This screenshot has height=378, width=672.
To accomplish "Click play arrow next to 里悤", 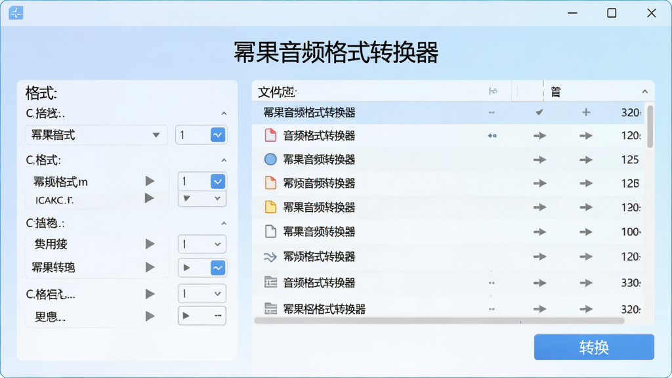I will pyautogui.click(x=150, y=316).
